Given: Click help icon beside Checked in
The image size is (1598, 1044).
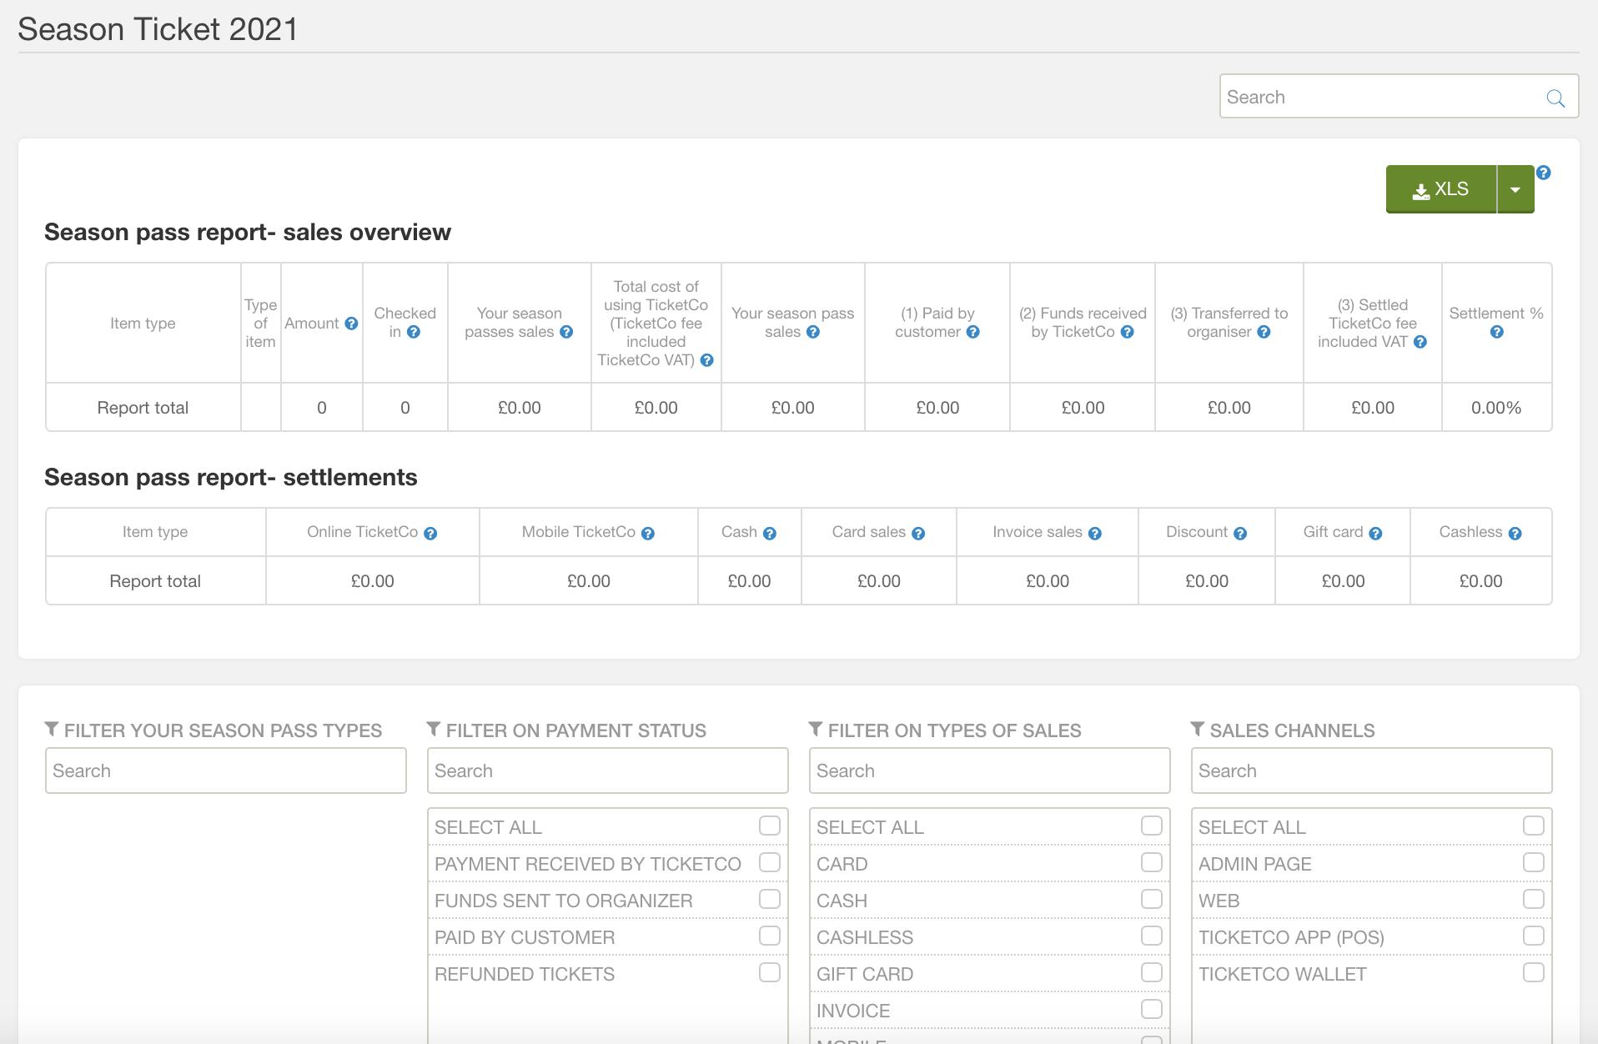Looking at the screenshot, I should click(x=414, y=332).
